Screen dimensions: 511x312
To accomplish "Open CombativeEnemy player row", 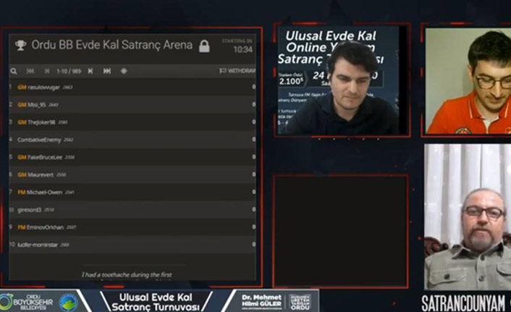I will coord(132,140).
